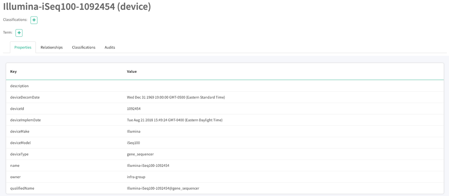Image resolution: width=449 pixels, height=196 pixels.
Task: Select the description property key
Action: [19, 86]
